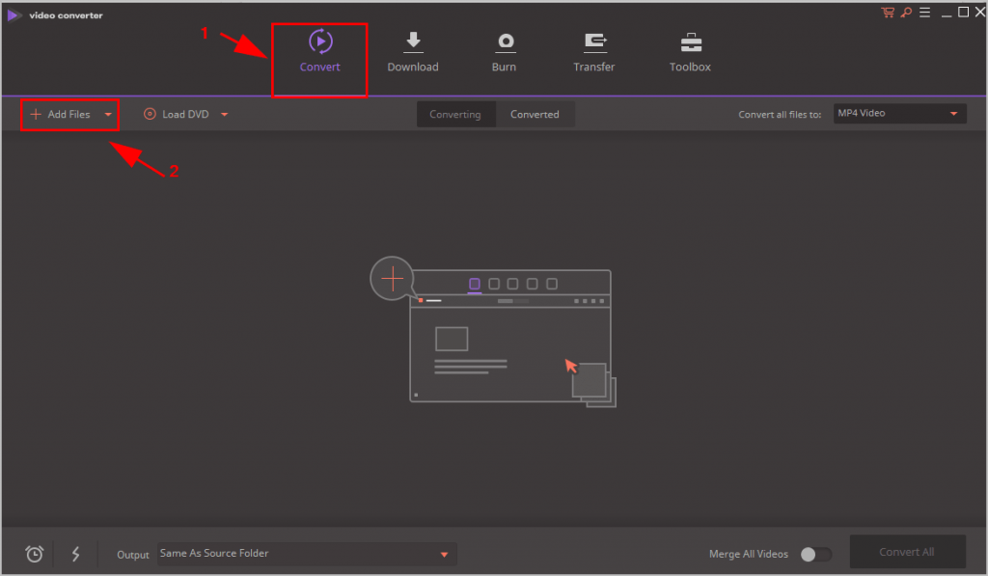Toggle the lightning high-speed conversion icon
Viewport: 988px width, 576px height.
click(75, 554)
